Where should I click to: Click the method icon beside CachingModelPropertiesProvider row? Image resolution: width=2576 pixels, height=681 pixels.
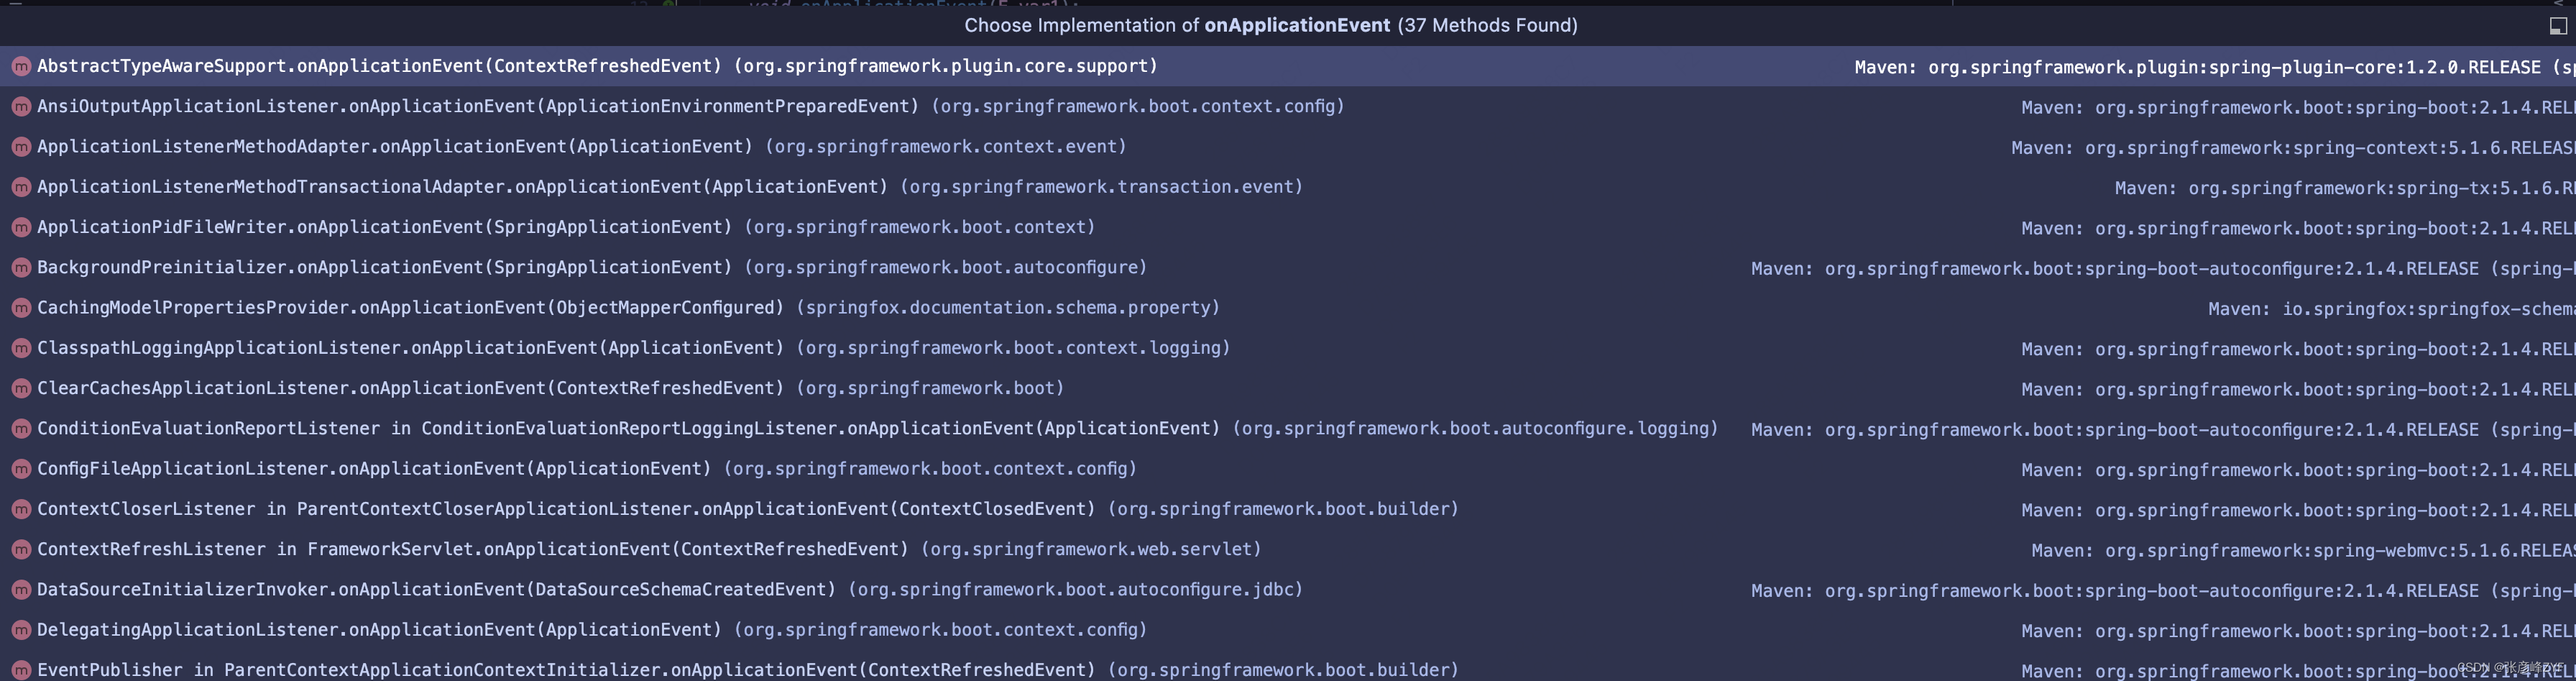pos(21,308)
